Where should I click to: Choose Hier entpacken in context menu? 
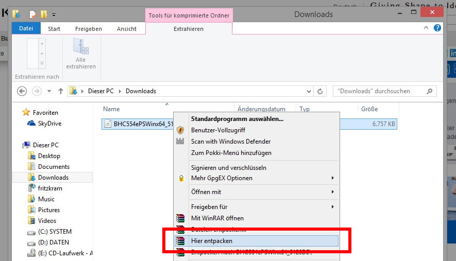tap(257, 241)
